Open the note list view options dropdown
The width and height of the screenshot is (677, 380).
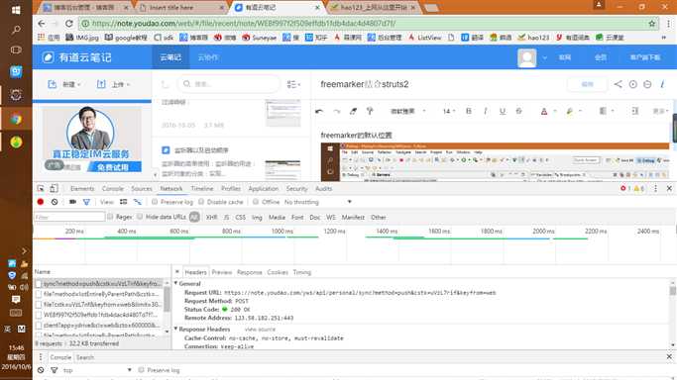(293, 84)
